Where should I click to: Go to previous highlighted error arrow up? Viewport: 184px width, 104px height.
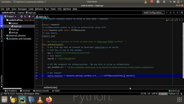coord(179,20)
